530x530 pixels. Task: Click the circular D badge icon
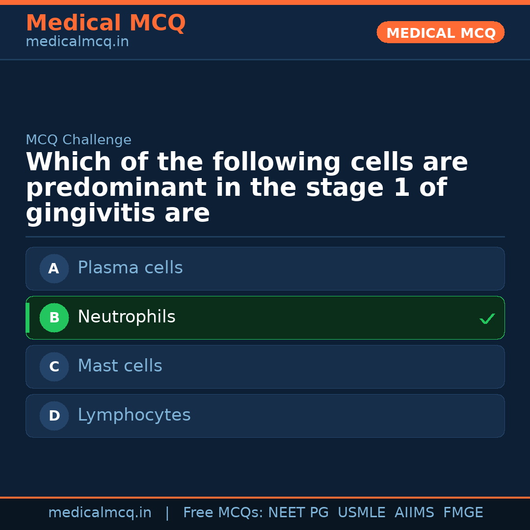(54, 416)
